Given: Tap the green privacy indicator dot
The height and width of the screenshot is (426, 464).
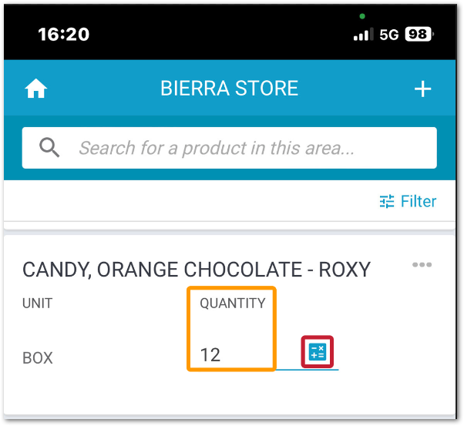Looking at the screenshot, I should tap(362, 16).
